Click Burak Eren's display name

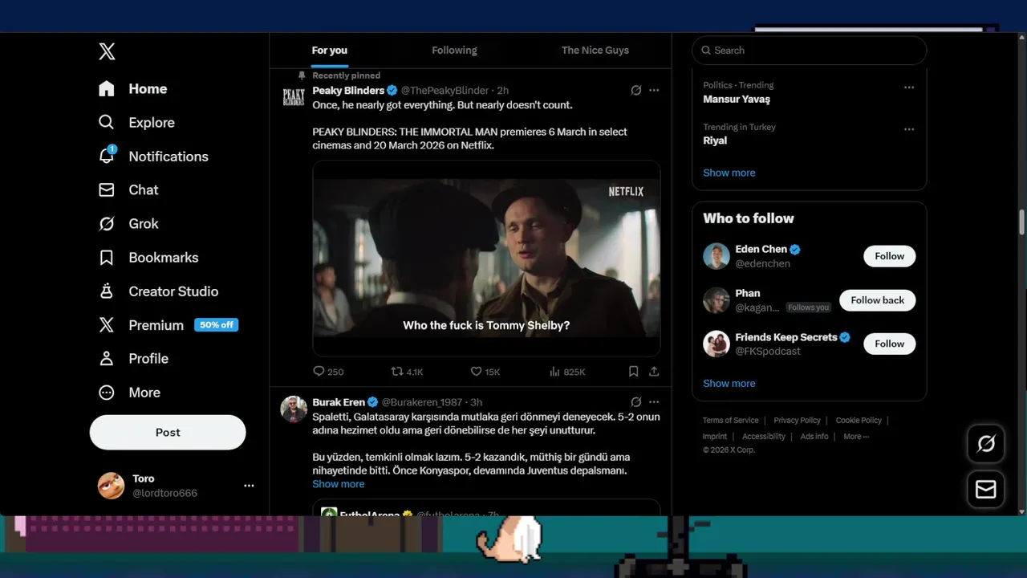(x=339, y=402)
